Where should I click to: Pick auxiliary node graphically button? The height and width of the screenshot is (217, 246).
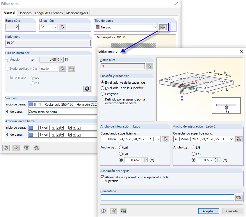point(63,69)
